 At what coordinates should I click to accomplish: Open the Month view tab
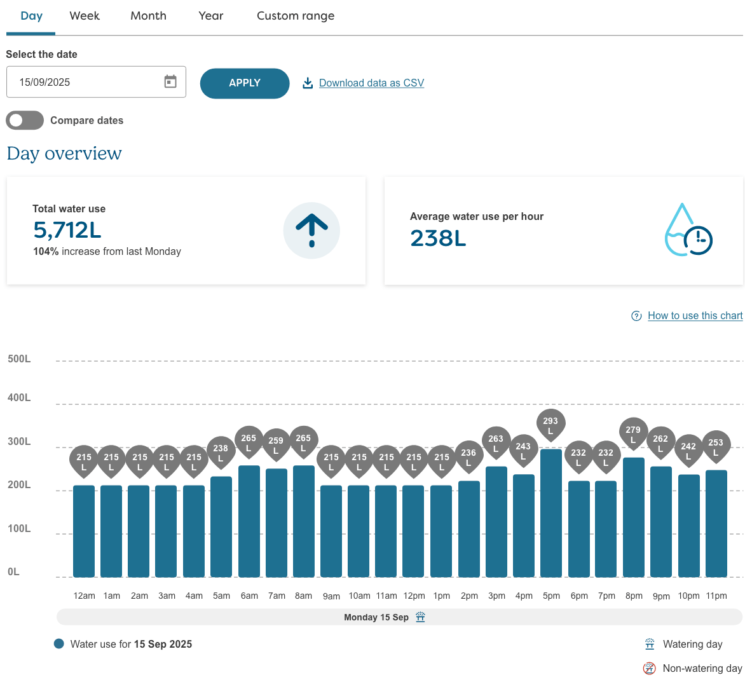tap(148, 16)
